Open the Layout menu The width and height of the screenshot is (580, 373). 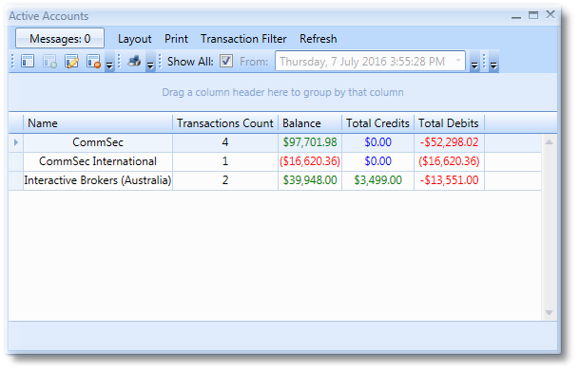[x=135, y=39]
